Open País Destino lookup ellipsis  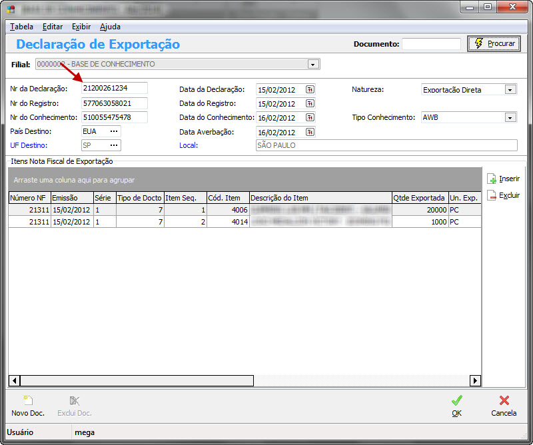click(114, 131)
